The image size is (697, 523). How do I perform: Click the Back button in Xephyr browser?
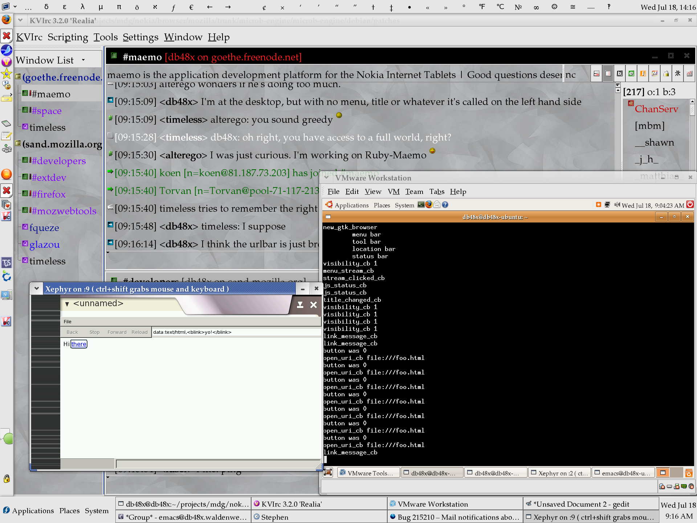pos(72,332)
